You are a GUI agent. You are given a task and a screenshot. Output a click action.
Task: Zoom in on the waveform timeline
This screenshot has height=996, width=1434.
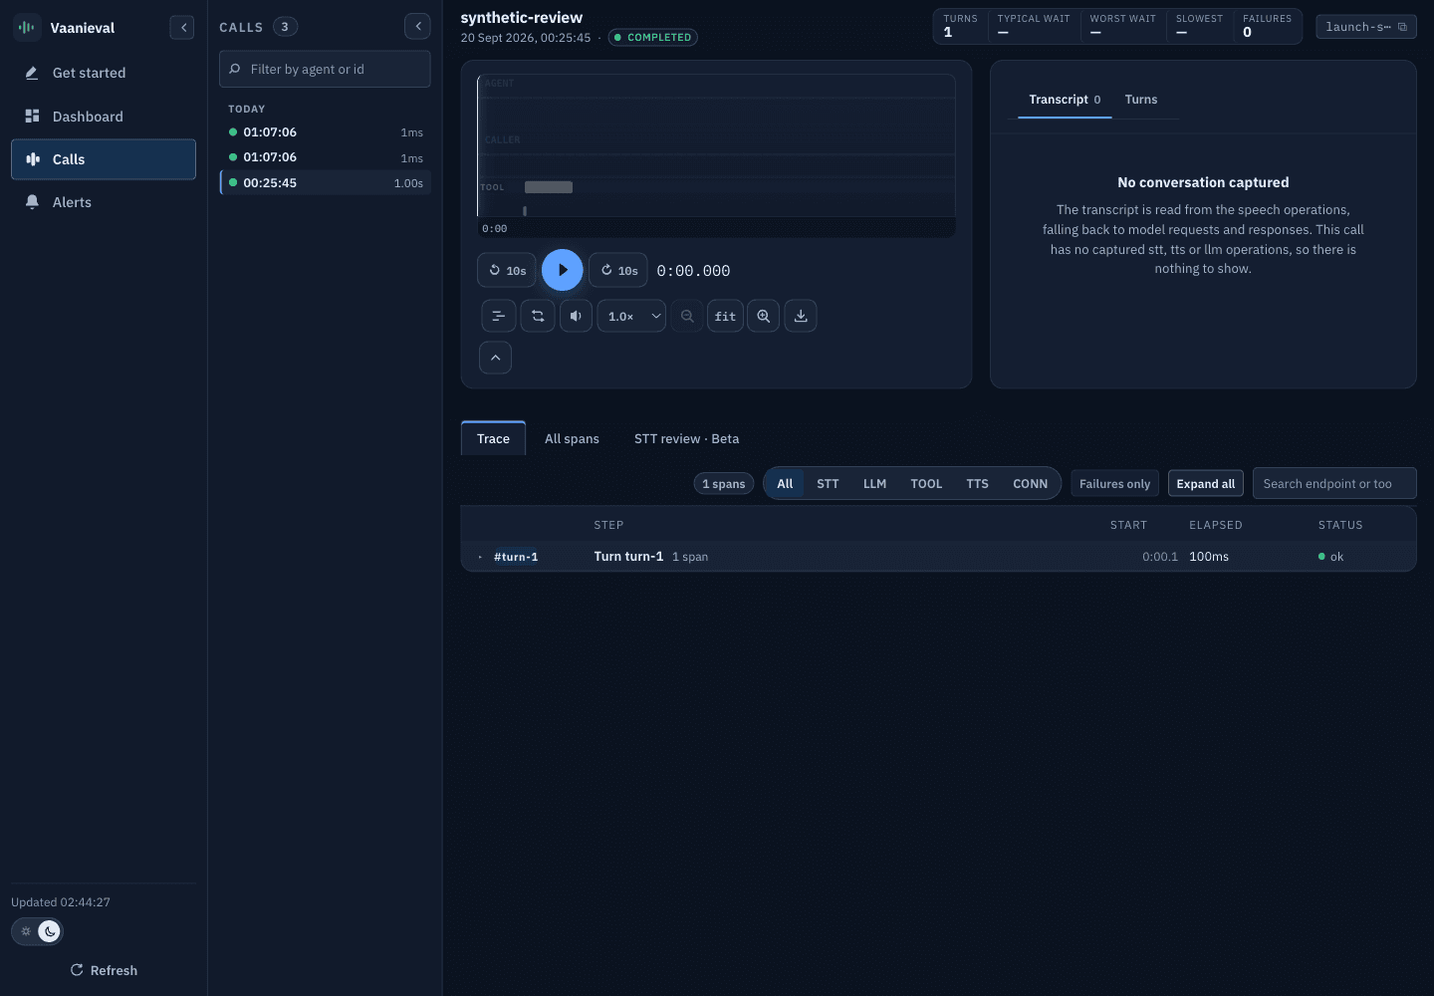point(764,316)
